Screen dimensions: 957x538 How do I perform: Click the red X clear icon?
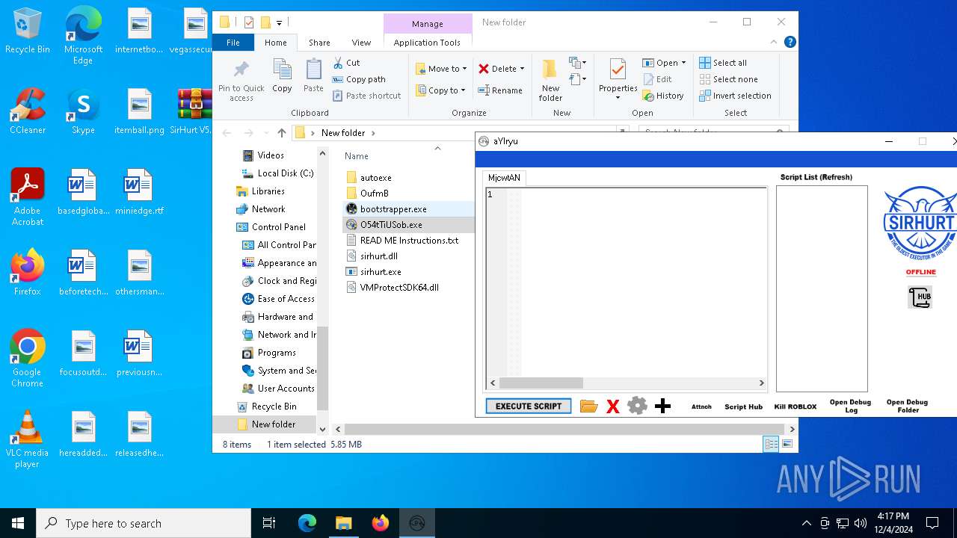pyautogui.click(x=613, y=406)
